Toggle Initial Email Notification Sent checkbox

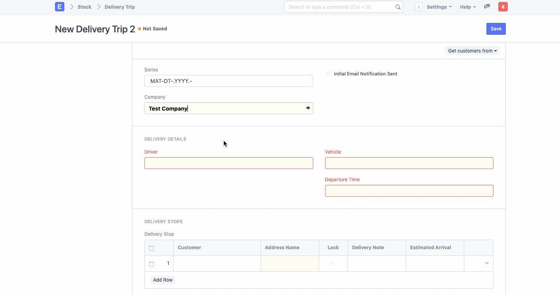tap(328, 74)
